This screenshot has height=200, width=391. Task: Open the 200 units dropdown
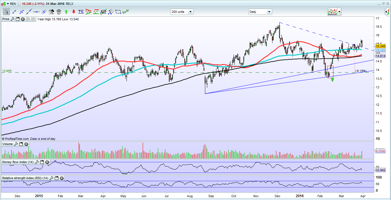click(x=182, y=12)
